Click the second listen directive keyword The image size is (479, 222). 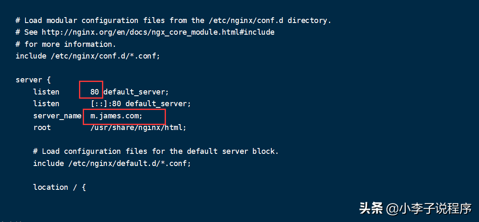coord(46,104)
